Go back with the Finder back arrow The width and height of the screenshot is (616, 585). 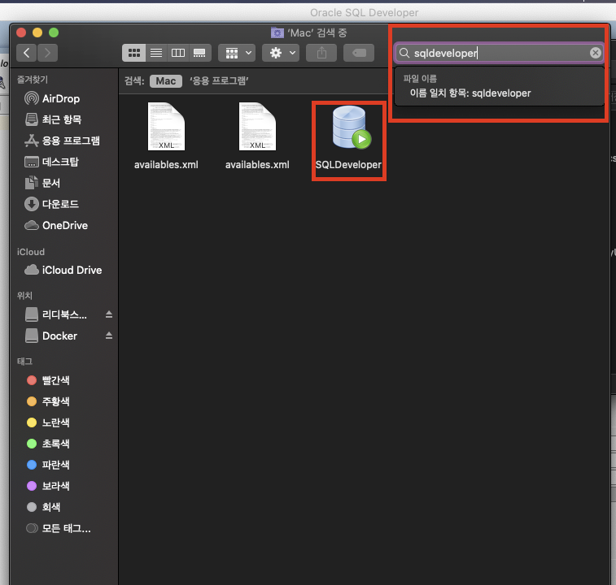click(27, 53)
